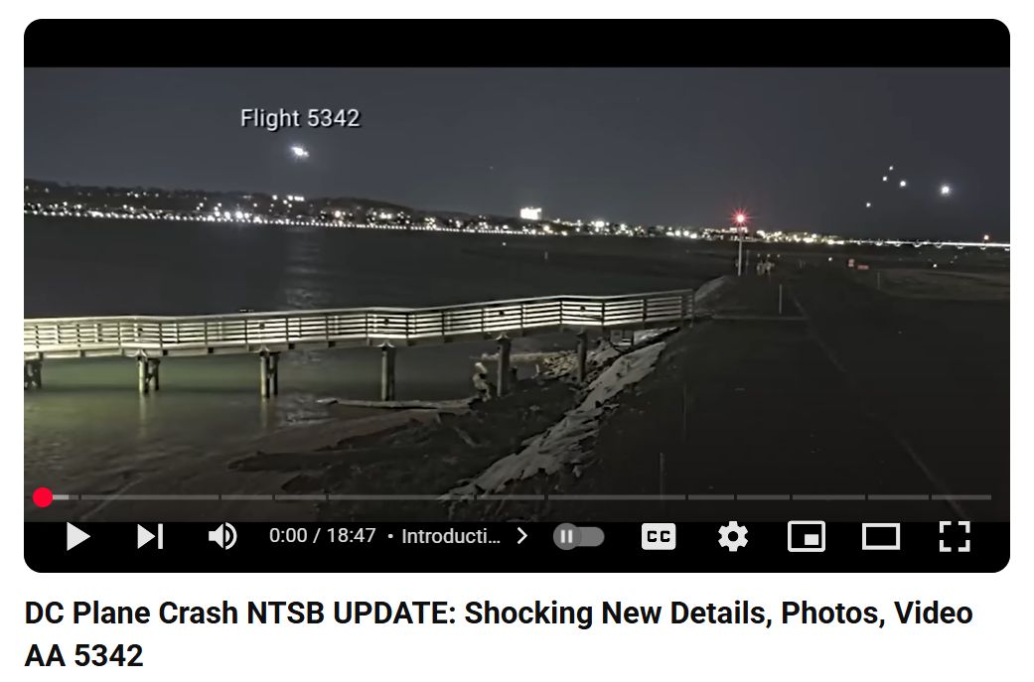Click the bright aircraft light below Flight 5342
Viewport: 1034px width, 682px height.
point(299,152)
